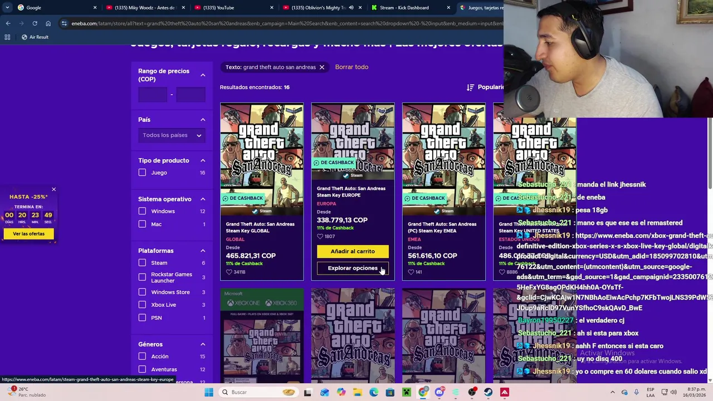Viewport: 713px width, 401px height.
Task: Check the Juego product type checkbox
Action: 142,173
